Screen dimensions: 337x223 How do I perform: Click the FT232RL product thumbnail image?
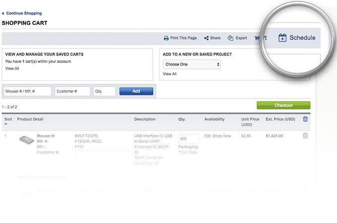pyautogui.click(x=26, y=140)
